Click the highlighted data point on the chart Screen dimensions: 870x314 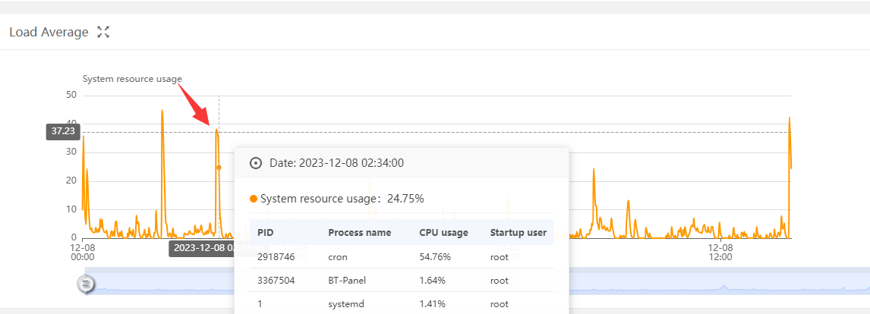click(x=219, y=168)
